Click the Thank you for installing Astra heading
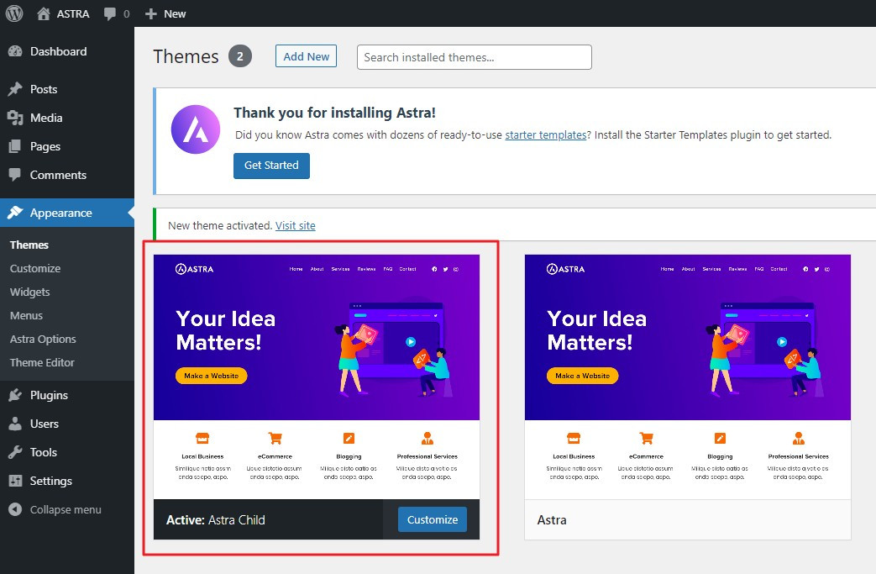The width and height of the screenshot is (876, 574). 334,113
